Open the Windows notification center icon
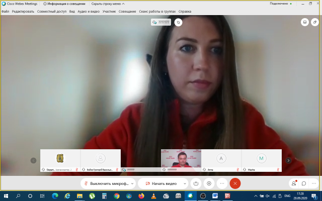This screenshot has height=201, width=322. pos(314,196)
